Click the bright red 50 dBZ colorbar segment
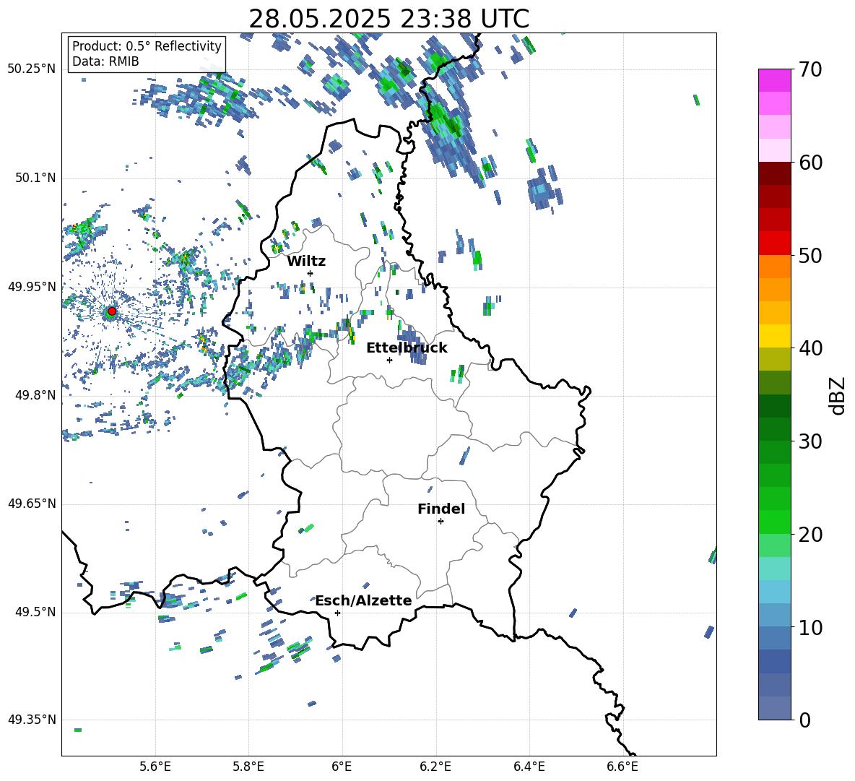The height and width of the screenshot is (781, 855). (775, 243)
